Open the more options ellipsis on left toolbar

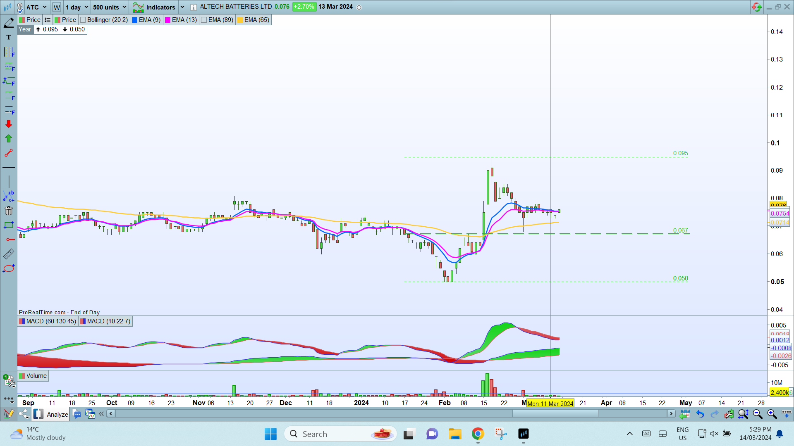coord(9,399)
